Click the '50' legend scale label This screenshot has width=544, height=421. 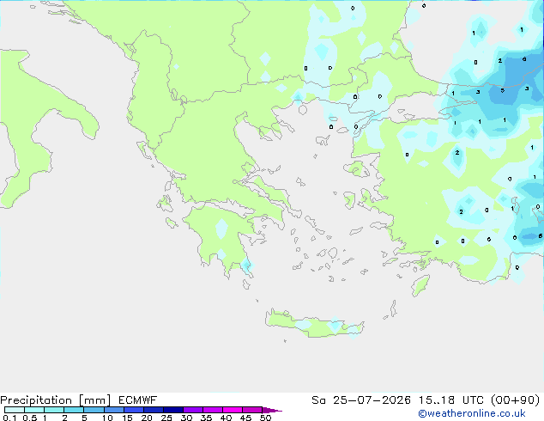[x=266, y=418]
